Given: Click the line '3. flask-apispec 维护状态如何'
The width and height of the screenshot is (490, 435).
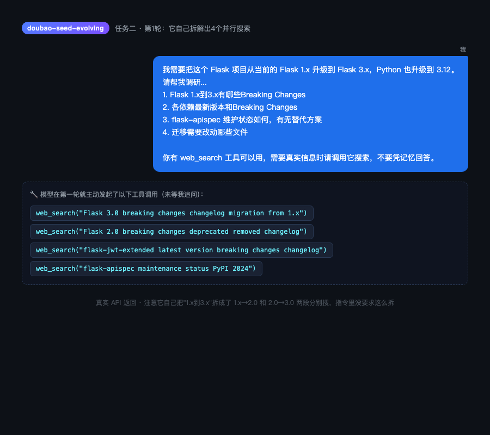Looking at the screenshot, I should pos(216,120).
